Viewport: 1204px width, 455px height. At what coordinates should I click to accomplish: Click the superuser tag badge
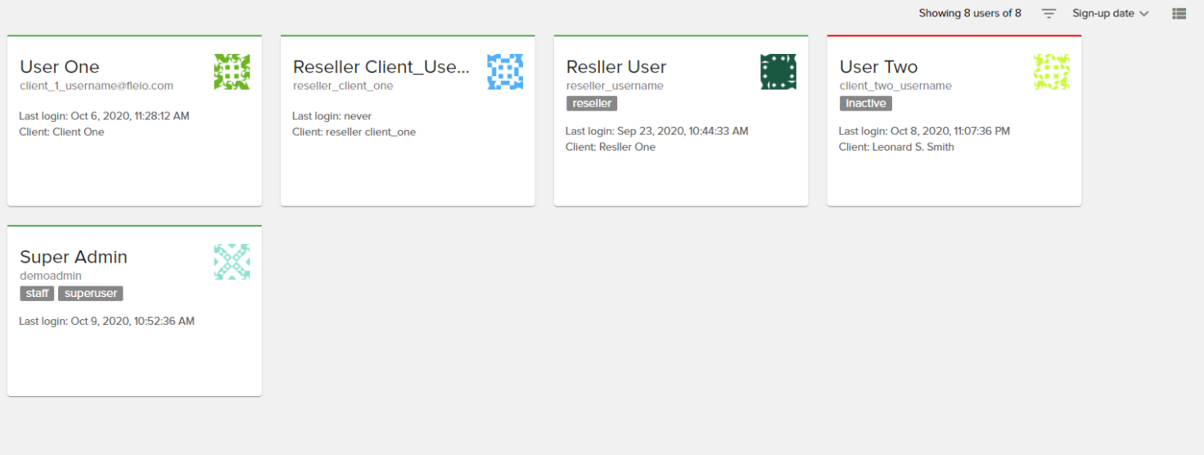pyautogui.click(x=91, y=294)
